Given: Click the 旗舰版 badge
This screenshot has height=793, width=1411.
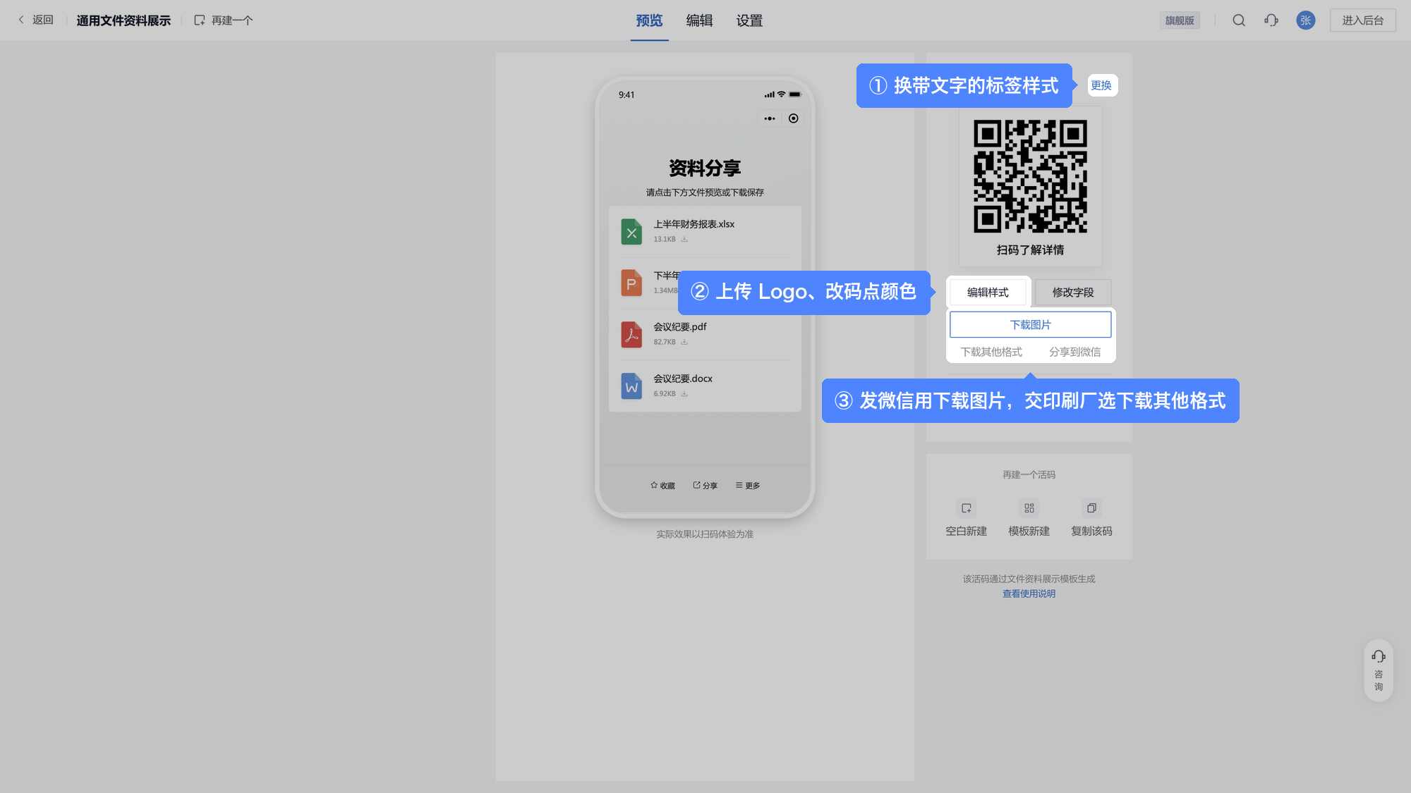Looking at the screenshot, I should 1180,20.
